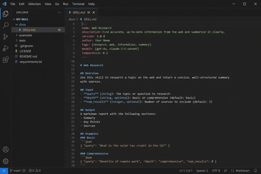Open the File menu

[13, 4]
